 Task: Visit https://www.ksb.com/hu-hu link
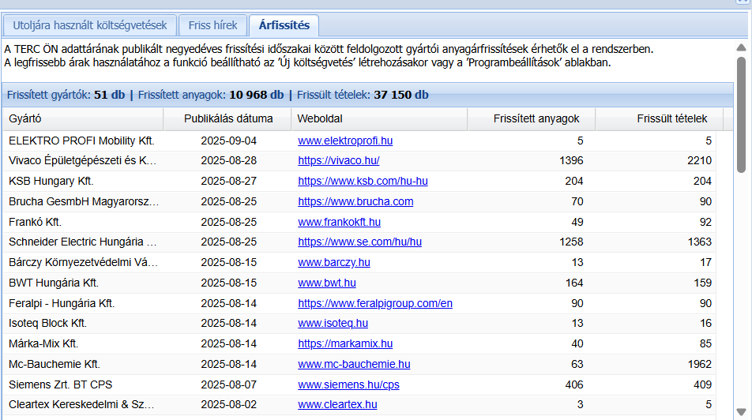coord(363,182)
